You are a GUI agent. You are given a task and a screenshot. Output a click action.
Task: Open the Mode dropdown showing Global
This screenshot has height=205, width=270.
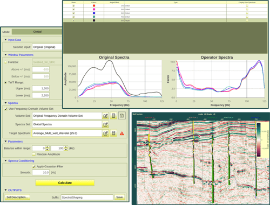[x=37, y=32]
